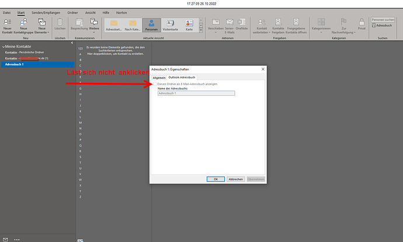Jump to letter A in the index
Viewport: 403px width, 242px height.
(x=80, y=54)
